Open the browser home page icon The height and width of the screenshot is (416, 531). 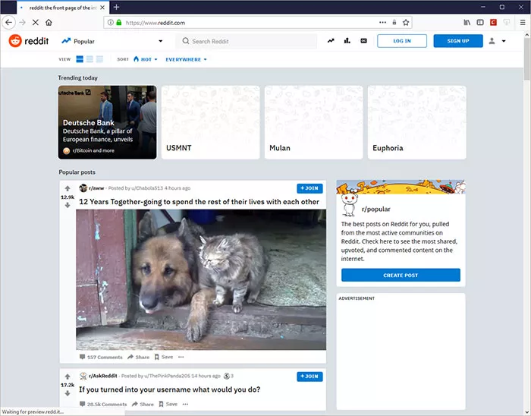(x=49, y=22)
